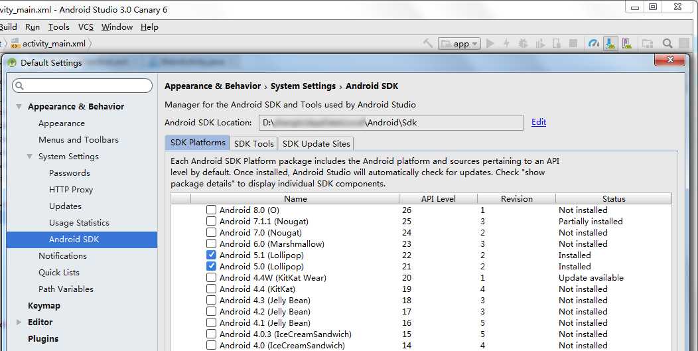Select Notifications settings item

pyautogui.click(x=62, y=255)
